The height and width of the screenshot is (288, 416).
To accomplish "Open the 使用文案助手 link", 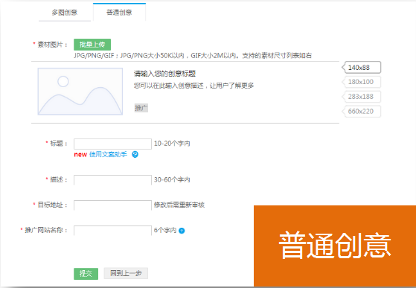I will click(108, 154).
